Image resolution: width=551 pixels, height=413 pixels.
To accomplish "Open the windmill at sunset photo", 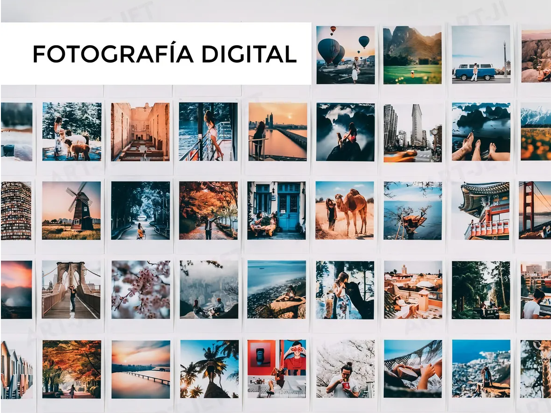I will pos(71,210).
